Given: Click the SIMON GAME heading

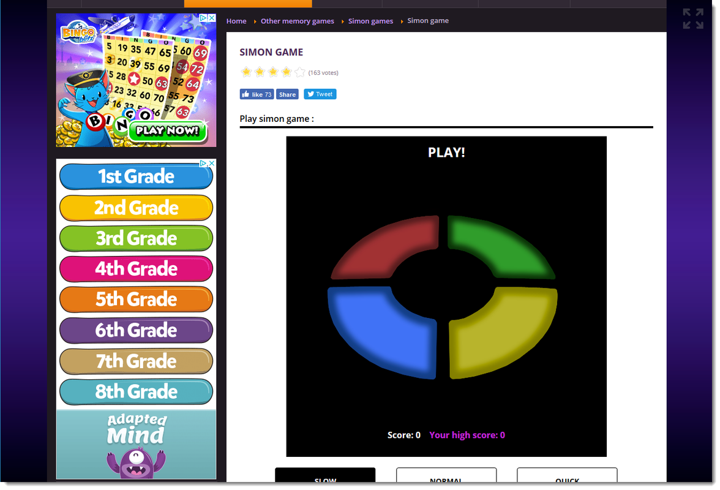Looking at the screenshot, I should click(x=271, y=52).
